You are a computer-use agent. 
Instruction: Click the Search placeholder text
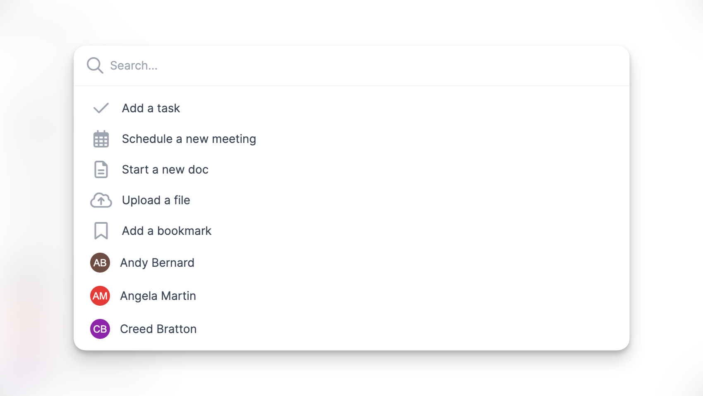pos(134,65)
